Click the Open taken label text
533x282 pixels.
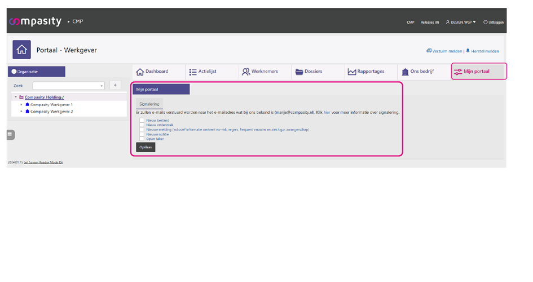pyautogui.click(x=155, y=139)
